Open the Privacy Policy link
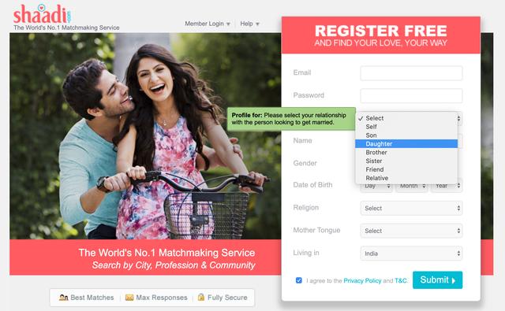The width and height of the screenshot is (505, 311). tap(362, 281)
